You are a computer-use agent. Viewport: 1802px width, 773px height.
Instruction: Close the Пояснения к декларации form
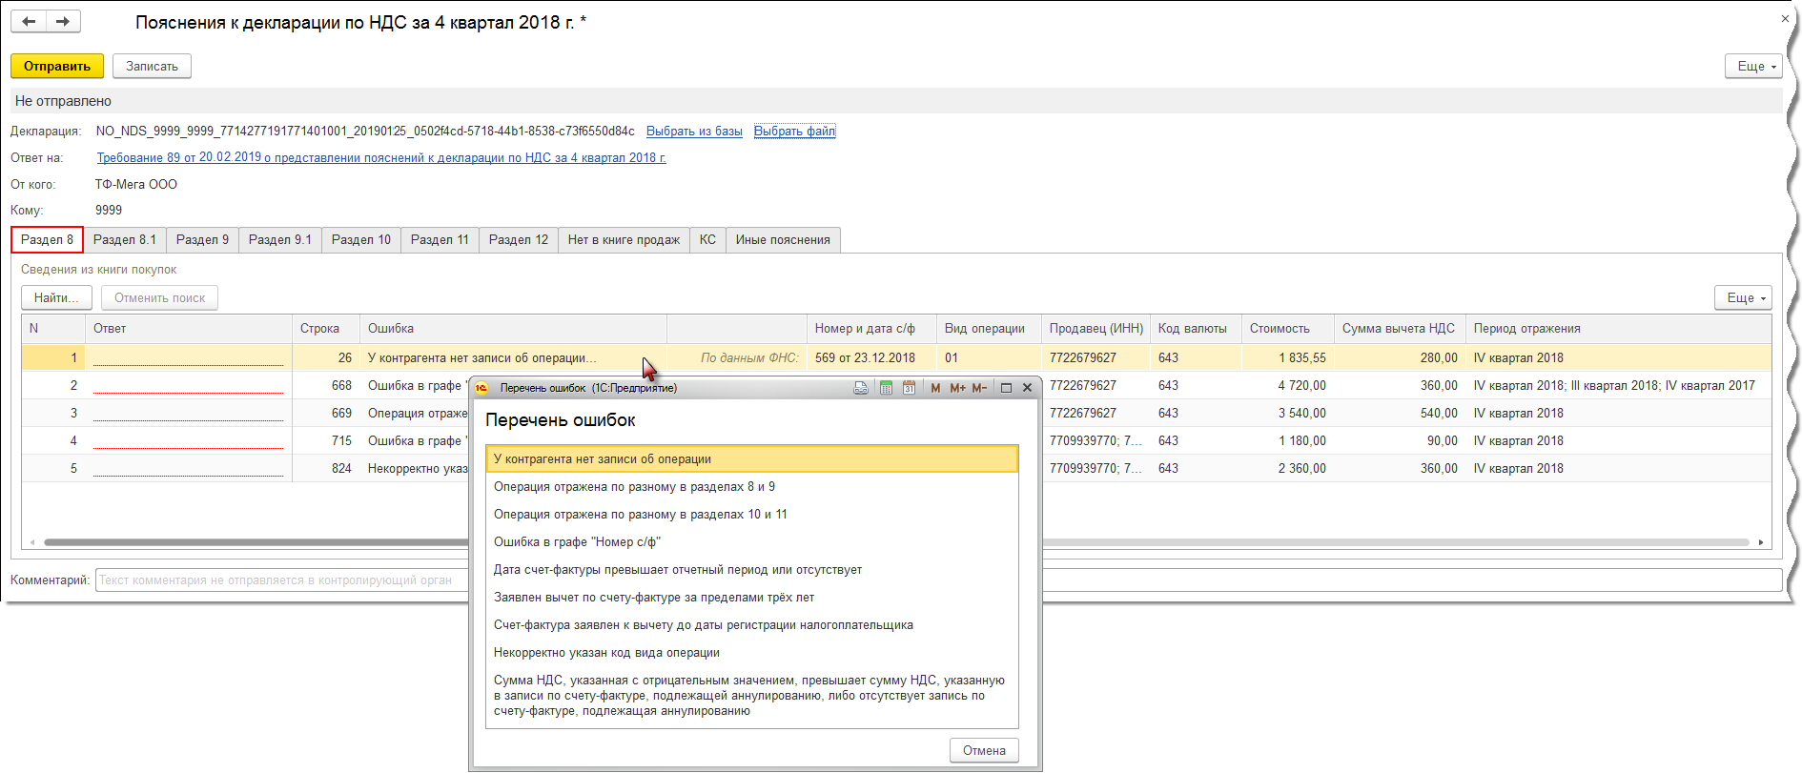[x=1785, y=18]
